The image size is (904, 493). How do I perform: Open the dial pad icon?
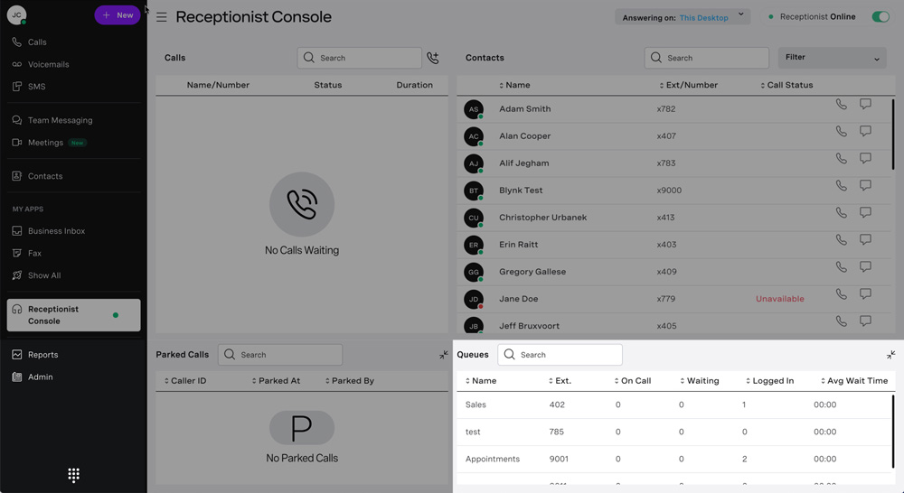(x=73, y=475)
